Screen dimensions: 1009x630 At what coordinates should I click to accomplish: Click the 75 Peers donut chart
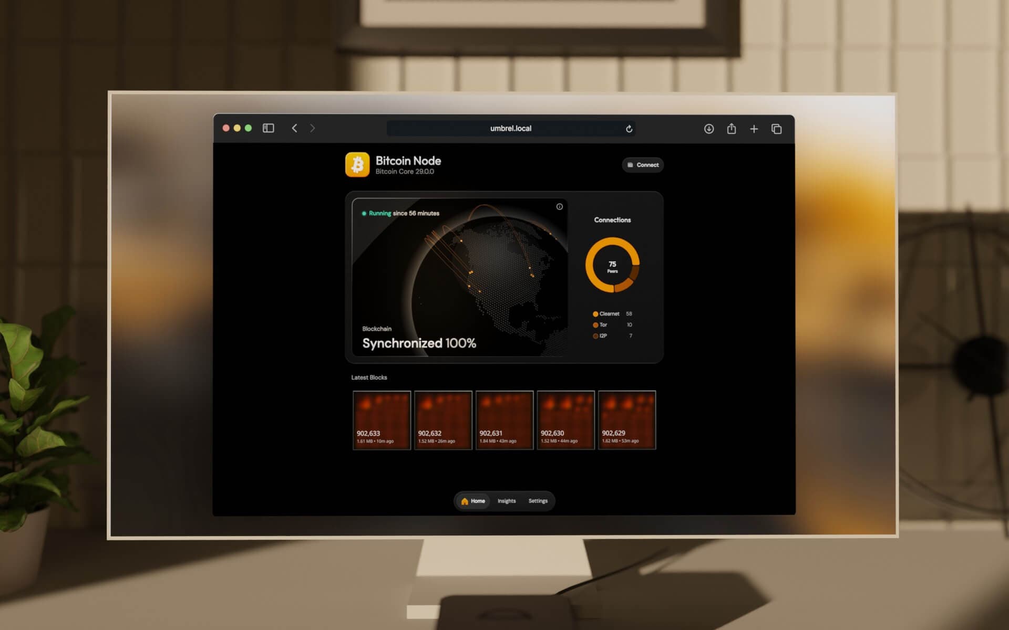click(612, 265)
